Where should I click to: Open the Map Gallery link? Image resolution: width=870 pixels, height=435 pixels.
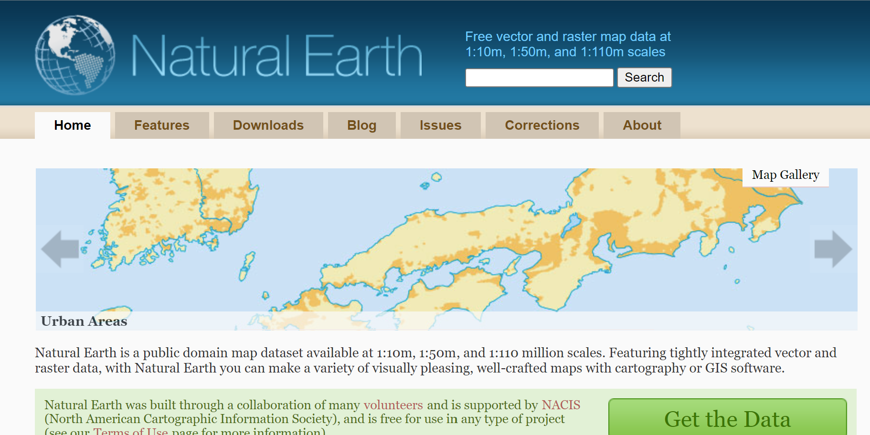pyautogui.click(x=785, y=175)
